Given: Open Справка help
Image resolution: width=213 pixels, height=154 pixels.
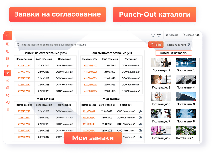Looking at the screenshot, I should point(172,35).
